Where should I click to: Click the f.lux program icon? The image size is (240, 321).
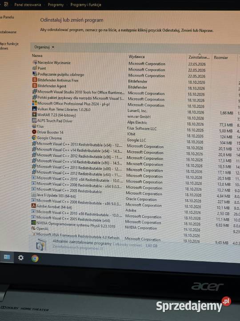click(x=34, y=126)
